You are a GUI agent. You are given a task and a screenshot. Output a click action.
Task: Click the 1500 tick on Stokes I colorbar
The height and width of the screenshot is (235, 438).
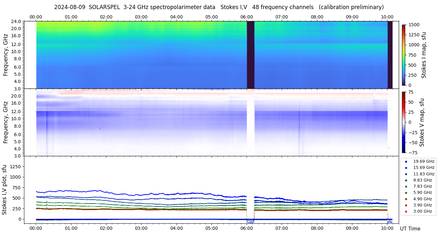point(414,25)
